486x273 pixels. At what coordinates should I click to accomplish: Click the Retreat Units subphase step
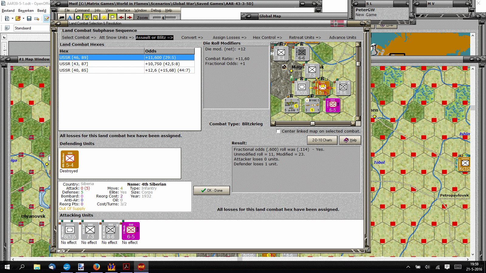[x=305, y=38]
